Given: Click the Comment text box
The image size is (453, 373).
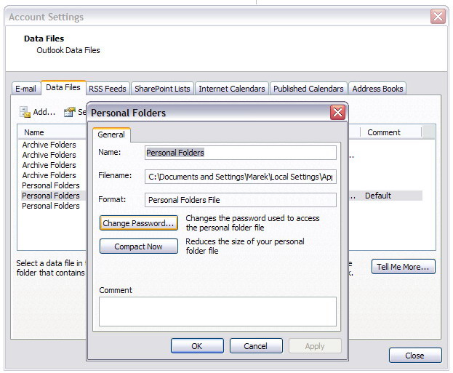Looking at the screenshot, I should coord(217,311).
